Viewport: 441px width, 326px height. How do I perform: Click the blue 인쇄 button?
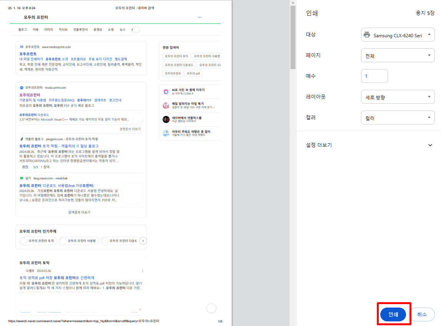pos(393,314)
